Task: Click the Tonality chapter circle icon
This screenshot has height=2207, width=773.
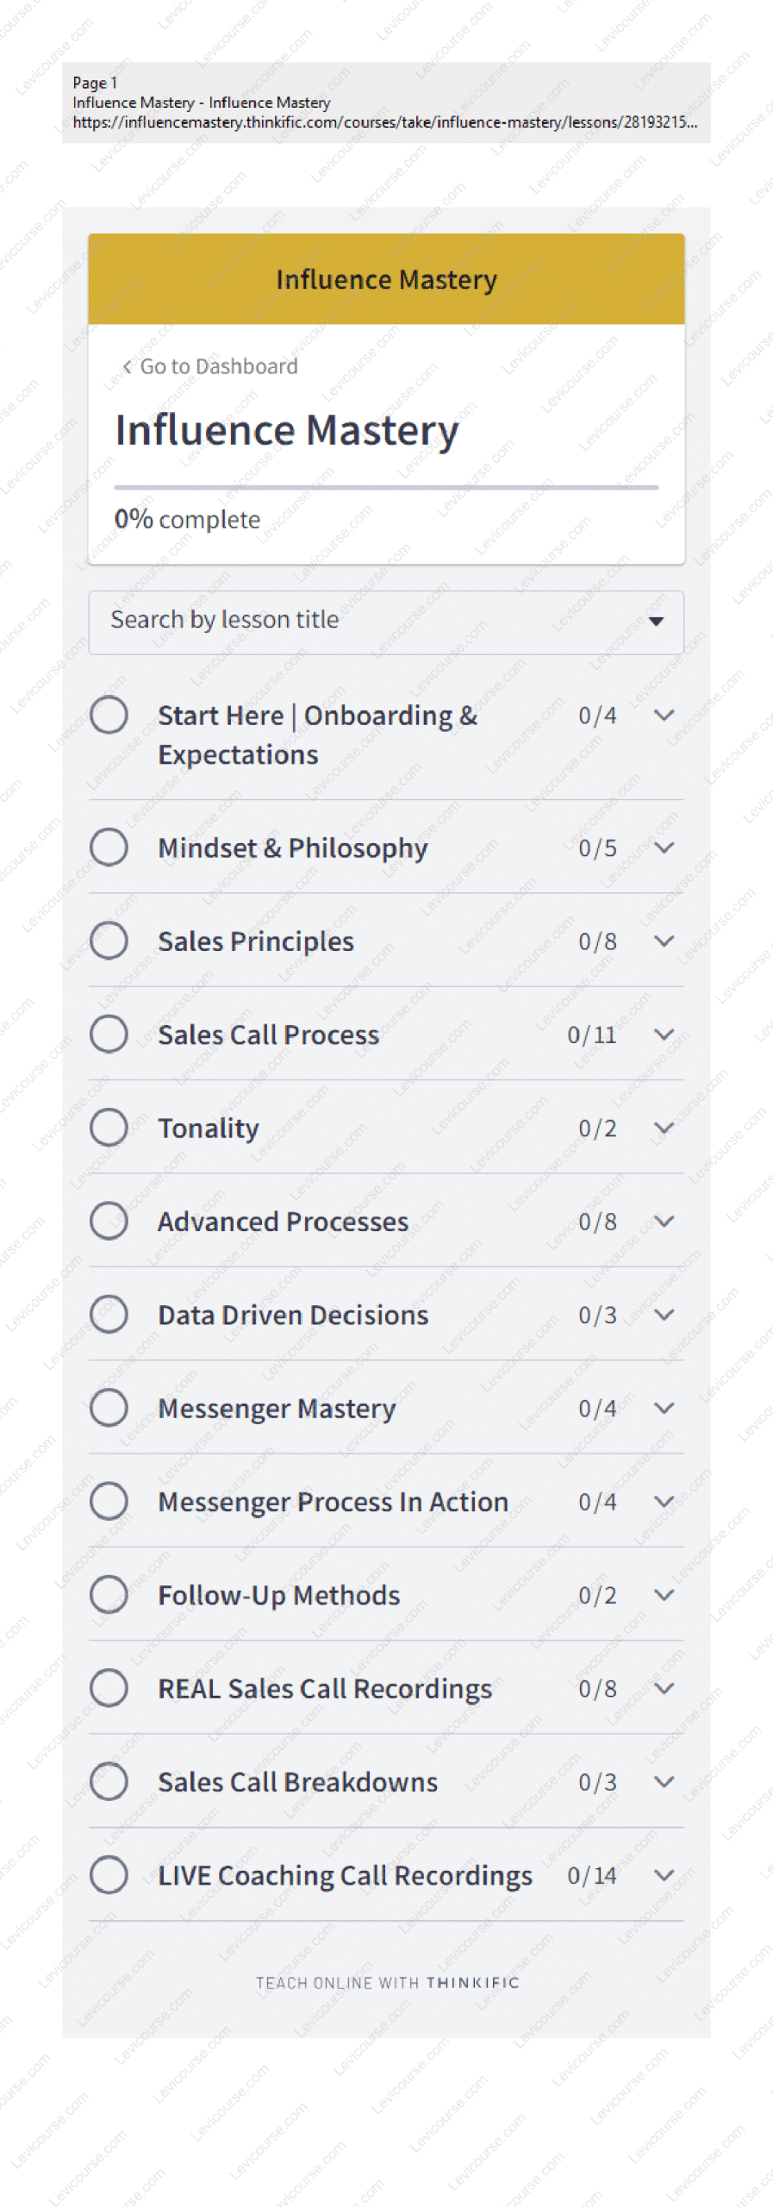Action: click(x=109, y=1127)
